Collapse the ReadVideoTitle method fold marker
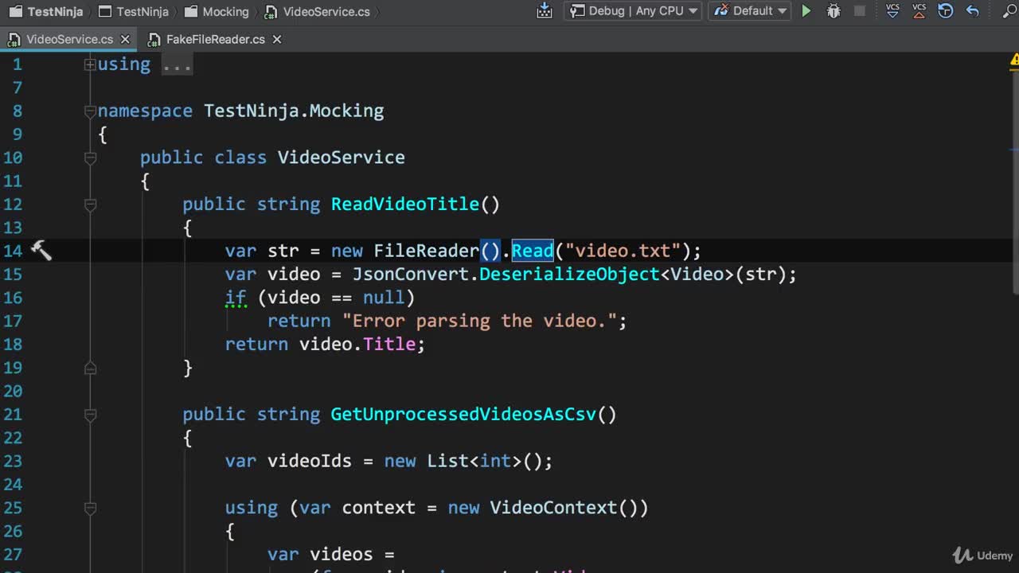 [91, 205]
